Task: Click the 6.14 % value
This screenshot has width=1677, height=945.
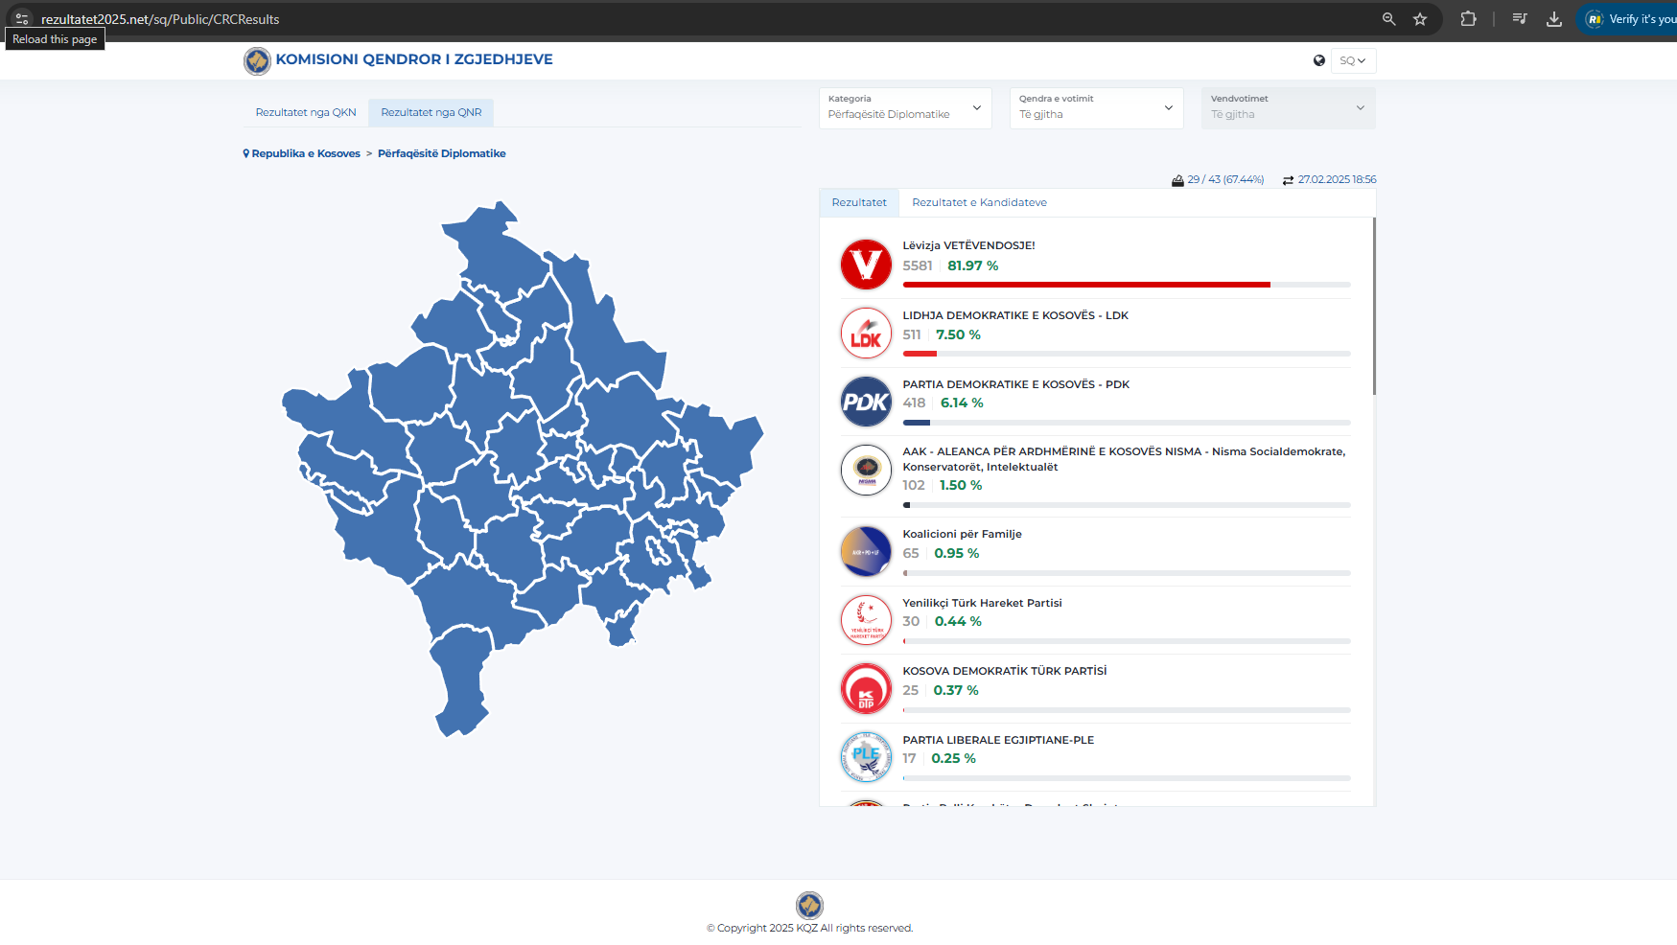Action: point(962,403)
